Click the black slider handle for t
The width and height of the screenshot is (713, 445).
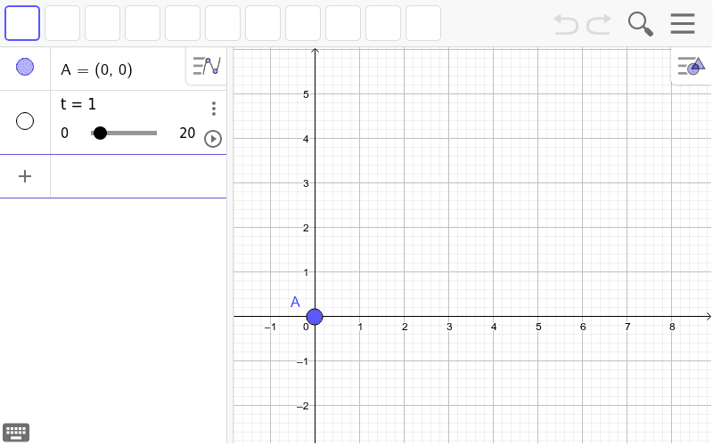point(100,133)
